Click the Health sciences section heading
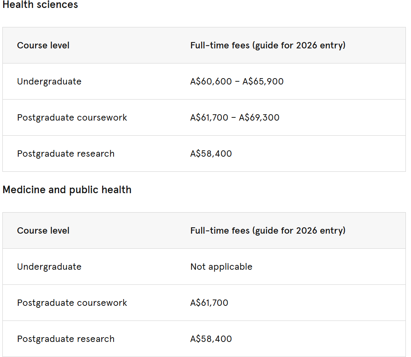 (x=40, y=5)
